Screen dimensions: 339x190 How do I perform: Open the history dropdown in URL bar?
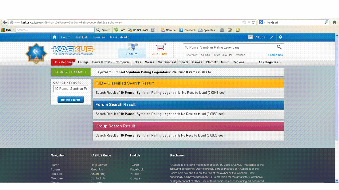pos(249,22)
